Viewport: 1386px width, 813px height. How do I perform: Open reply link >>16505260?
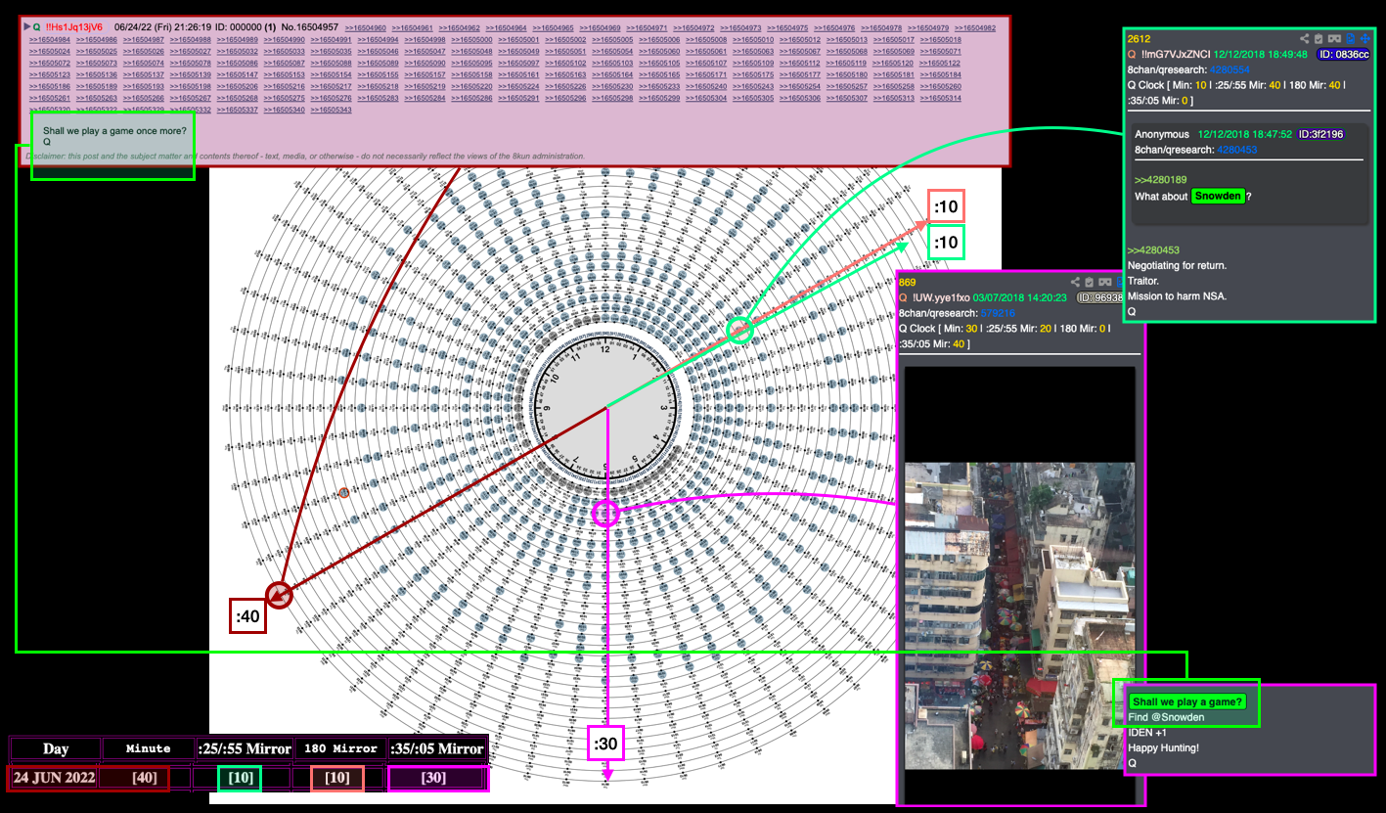tap(940, 87)
